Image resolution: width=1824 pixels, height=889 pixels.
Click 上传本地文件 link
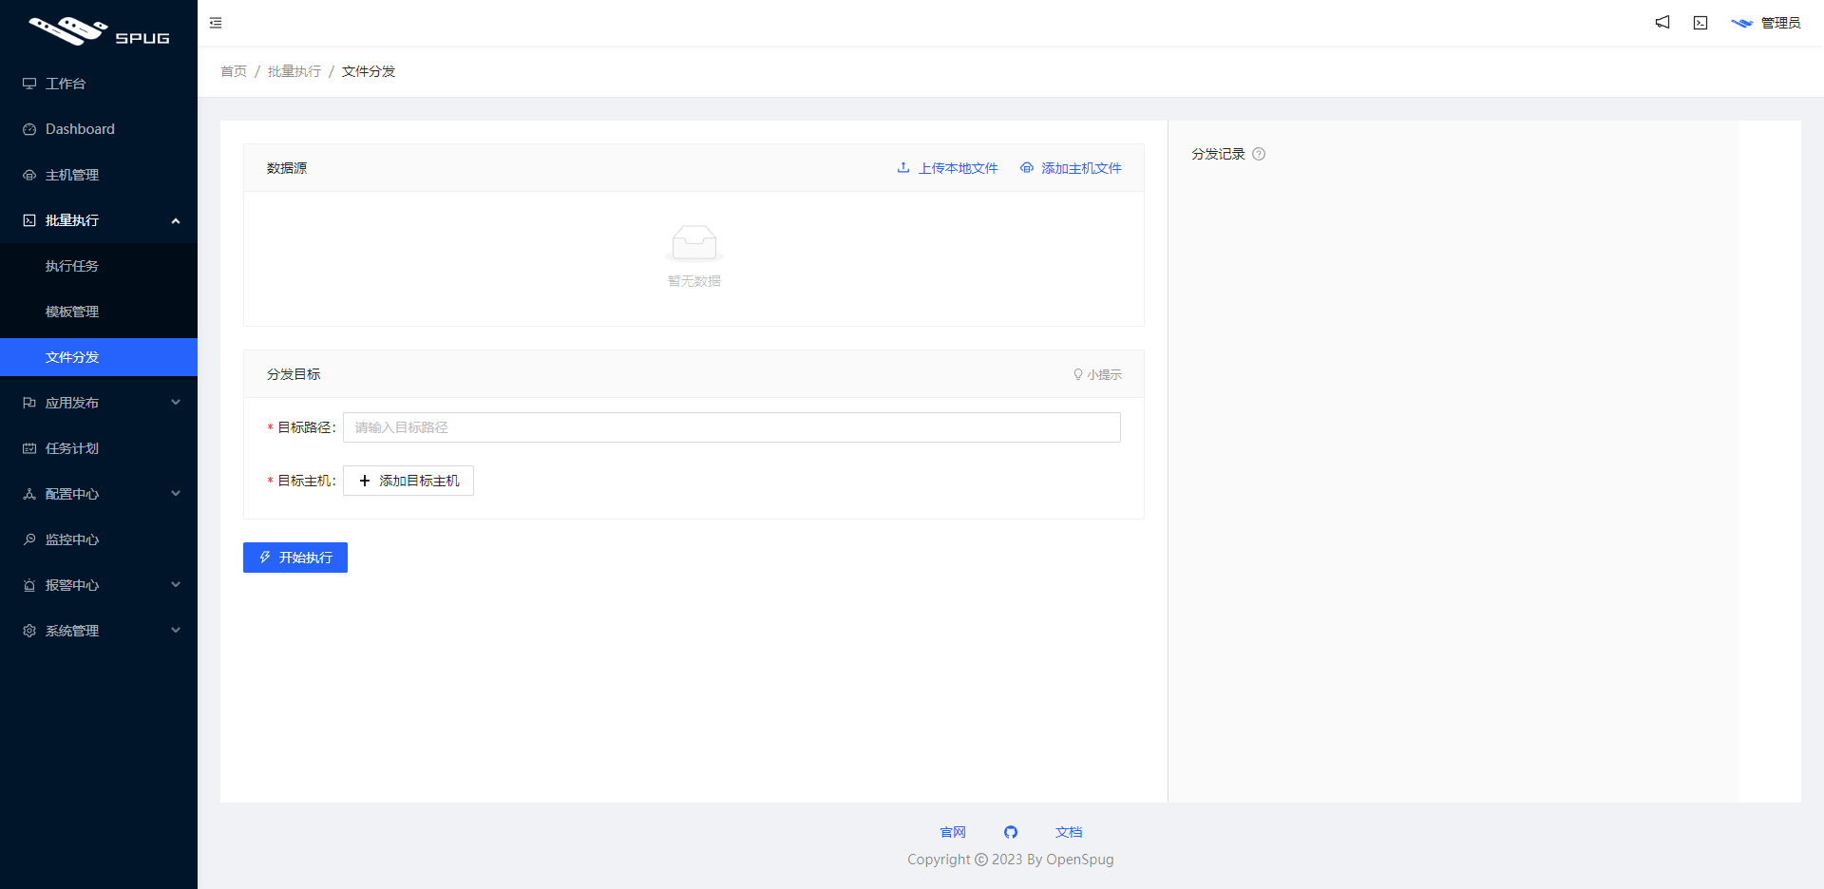tap(948, 168)
